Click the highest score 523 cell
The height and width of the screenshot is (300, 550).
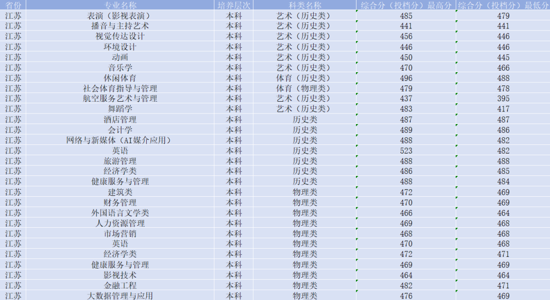(406, 151)
